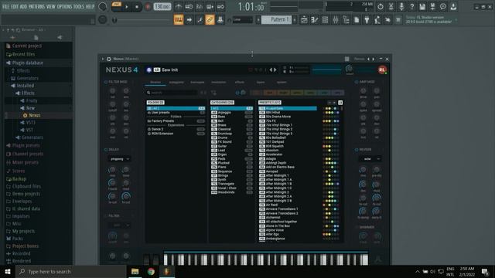Screen dimensions: 495x278
Task: Collapse the Installed folder
Action: click(x=26, y=86)
